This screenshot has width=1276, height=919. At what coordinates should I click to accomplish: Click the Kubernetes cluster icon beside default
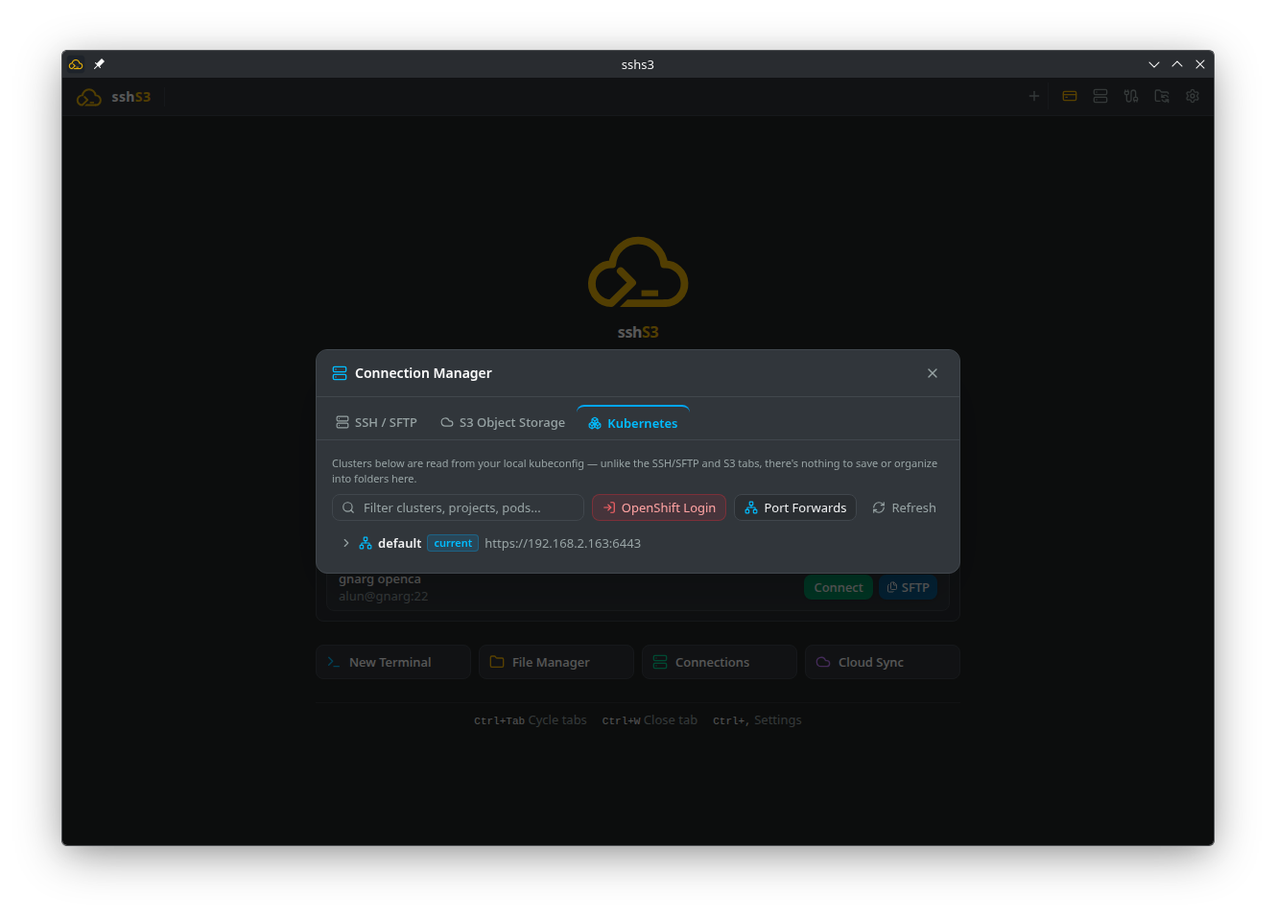tap(366, 543)
